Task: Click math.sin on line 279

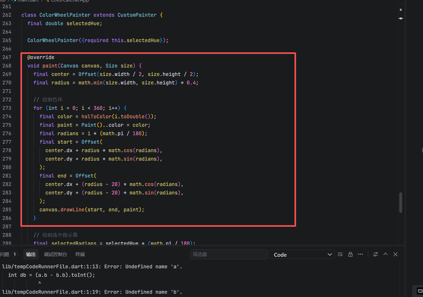Action: (x=121, y=159)
